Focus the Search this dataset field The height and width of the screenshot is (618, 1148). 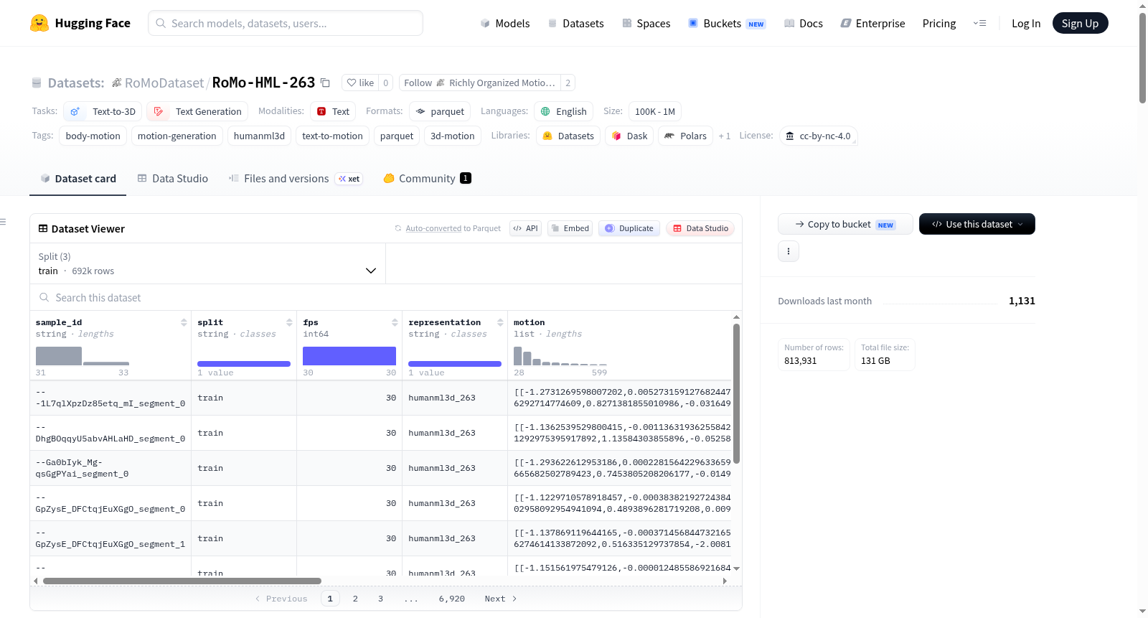386,297
